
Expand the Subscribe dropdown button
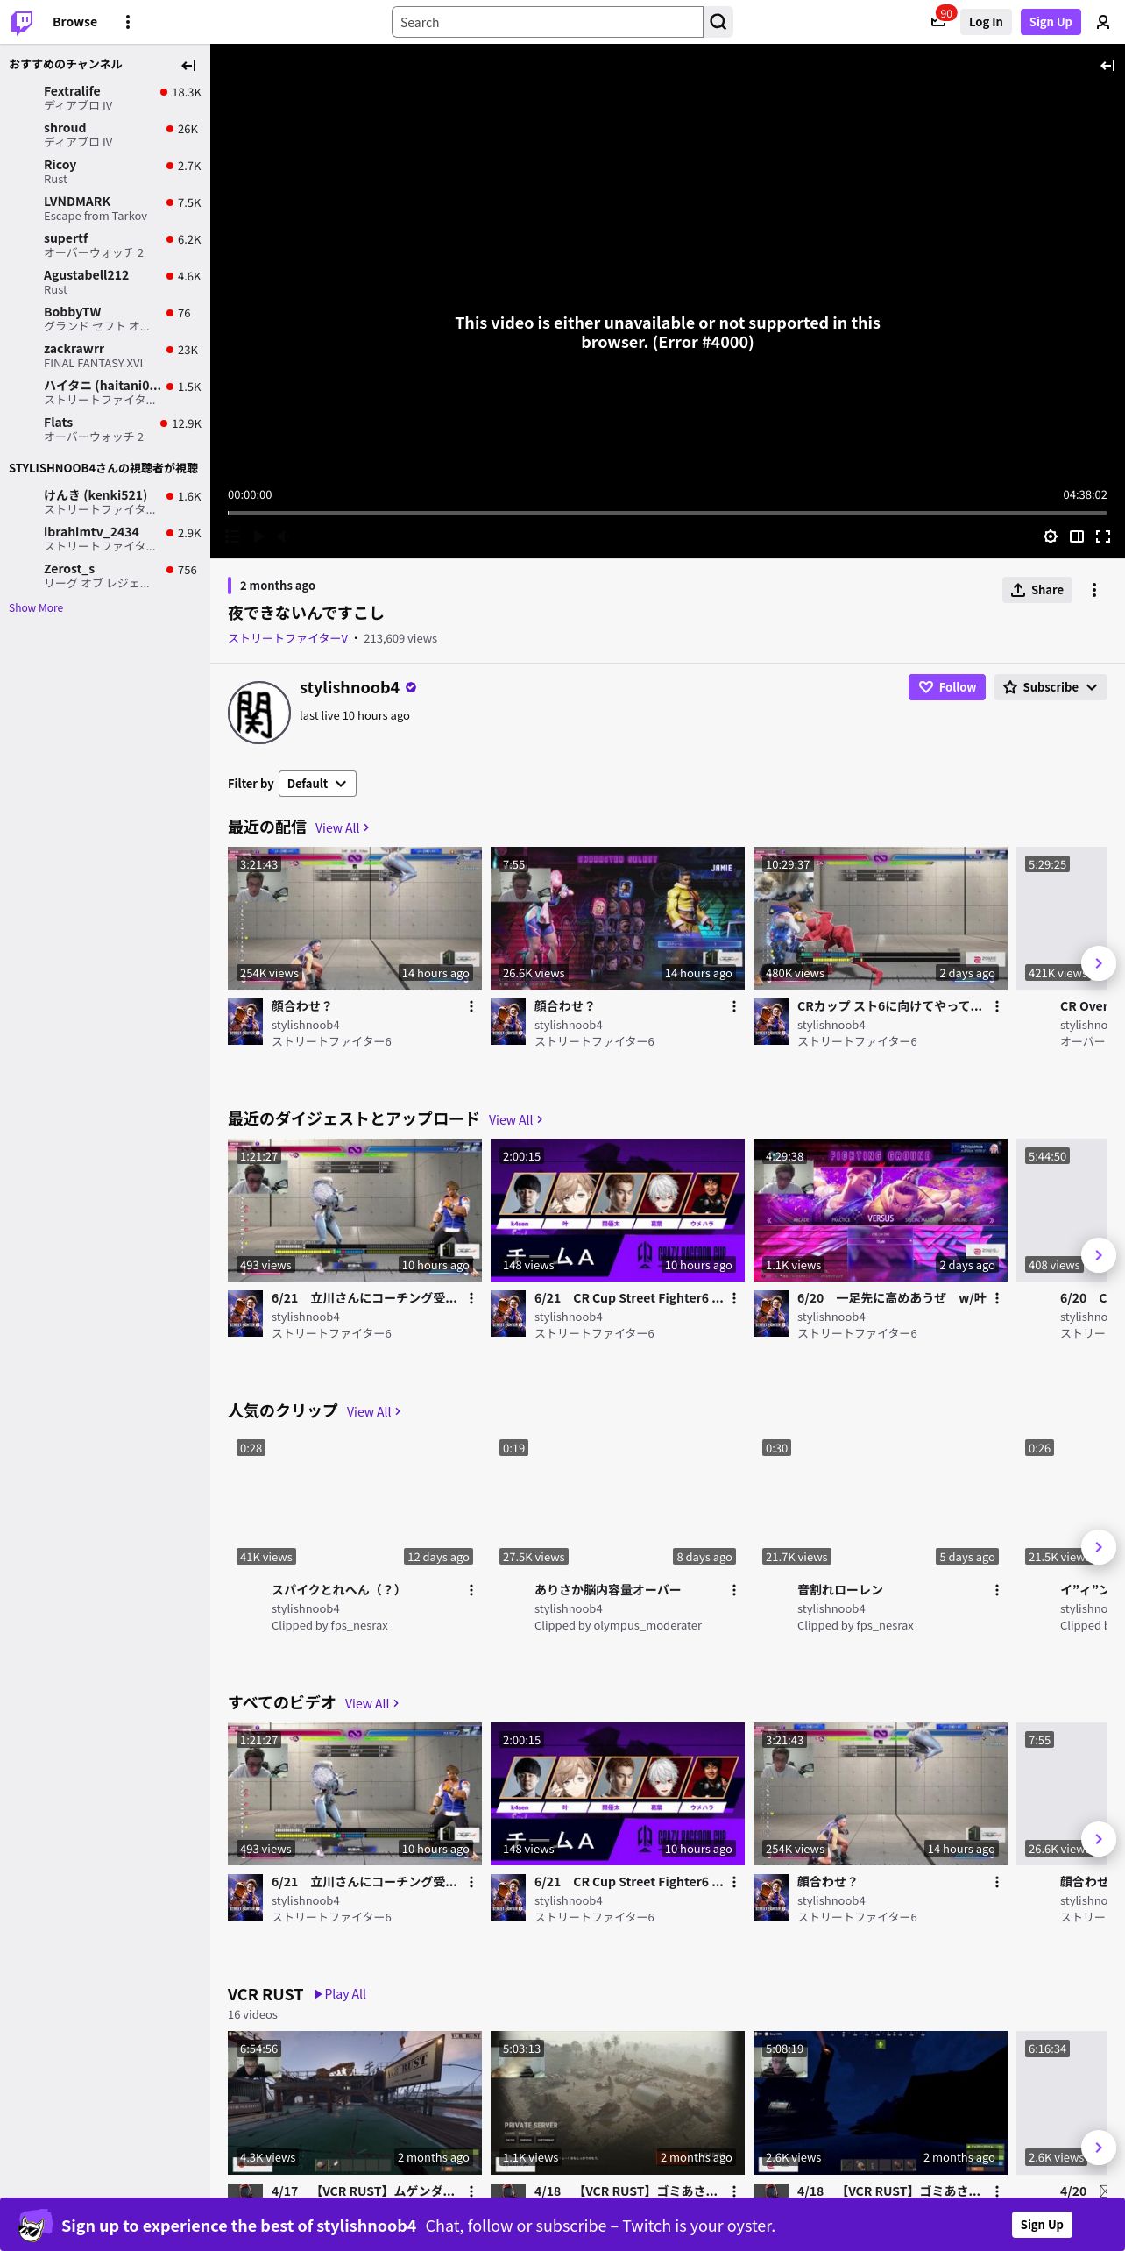click(x=1051, y=687)
